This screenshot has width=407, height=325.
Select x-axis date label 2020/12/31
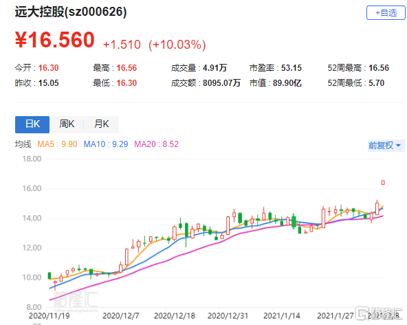pyautogui.click(x=228, y=316)
